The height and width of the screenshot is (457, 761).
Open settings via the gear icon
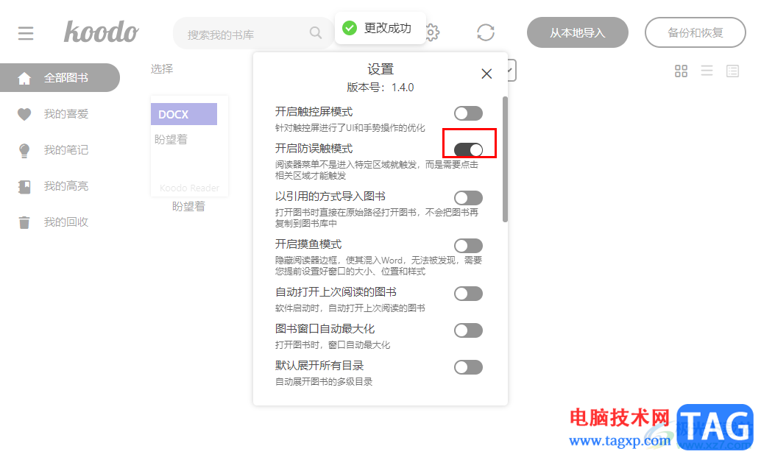(433, 33)
